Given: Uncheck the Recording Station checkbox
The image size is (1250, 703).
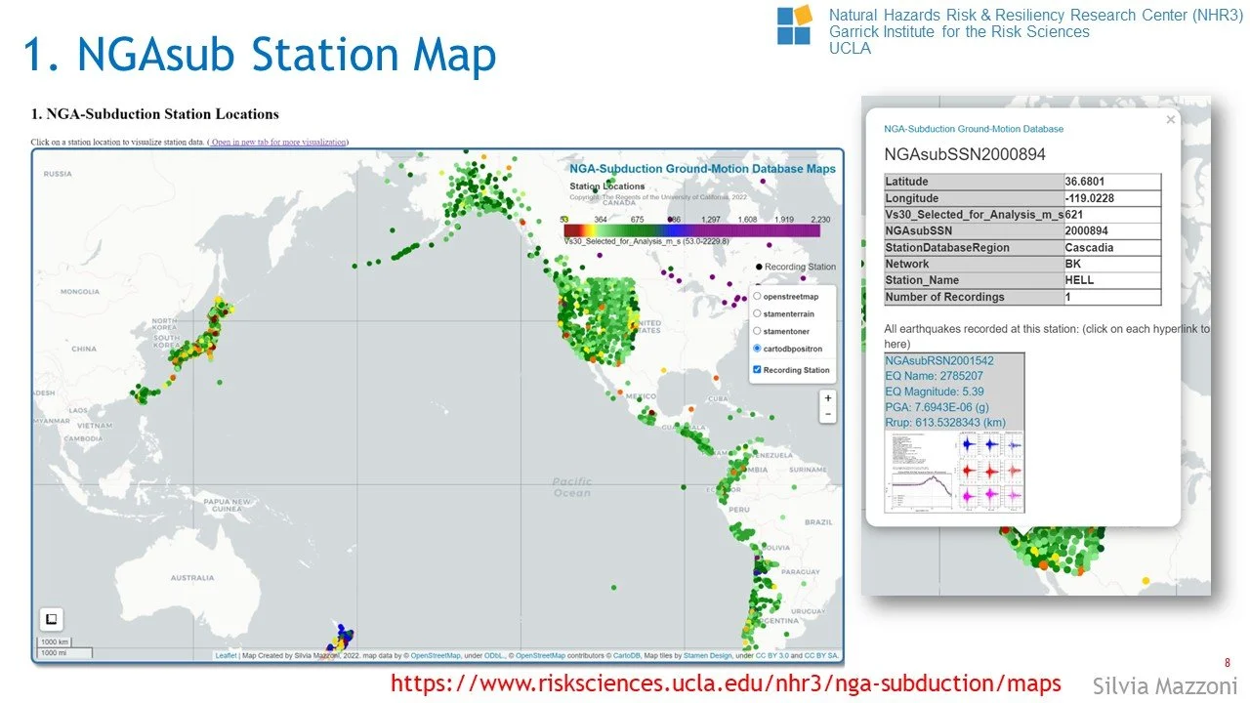Looking at the screenshot, I should pos(758,369).
